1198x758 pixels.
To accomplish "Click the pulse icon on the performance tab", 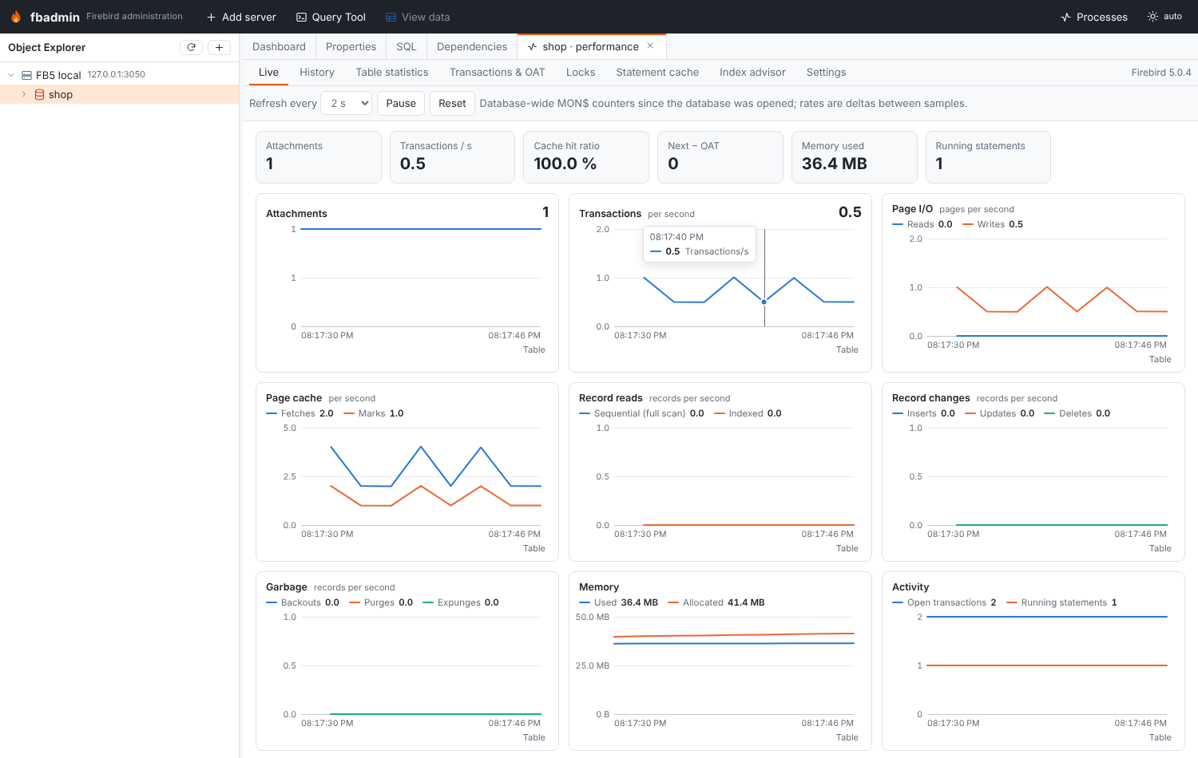I will (x=532, y=46).
